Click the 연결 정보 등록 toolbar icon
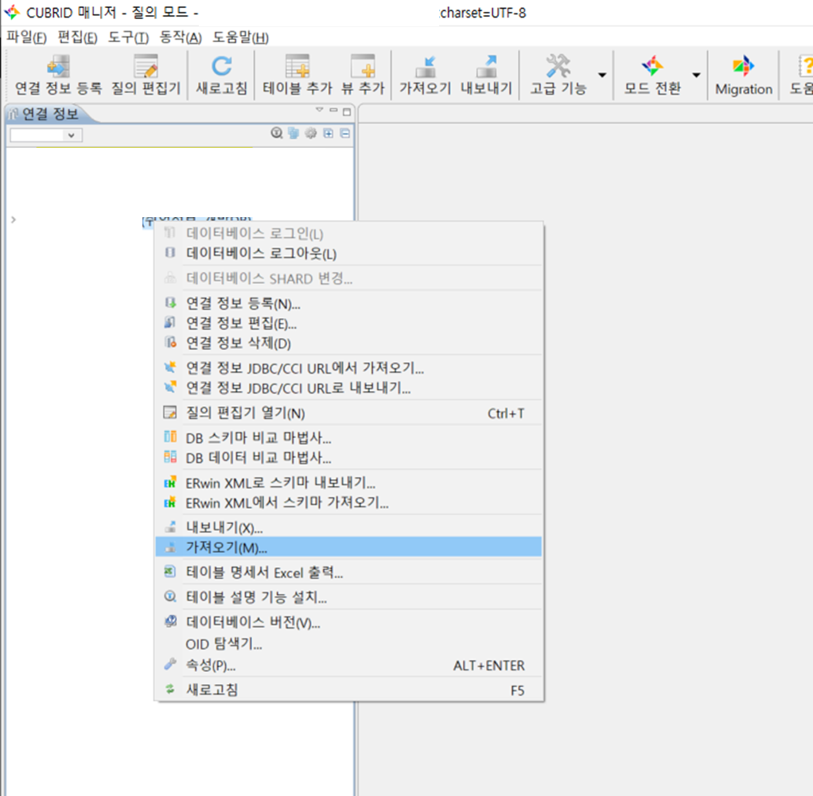The image size is (813, 796). click(58, 67)
